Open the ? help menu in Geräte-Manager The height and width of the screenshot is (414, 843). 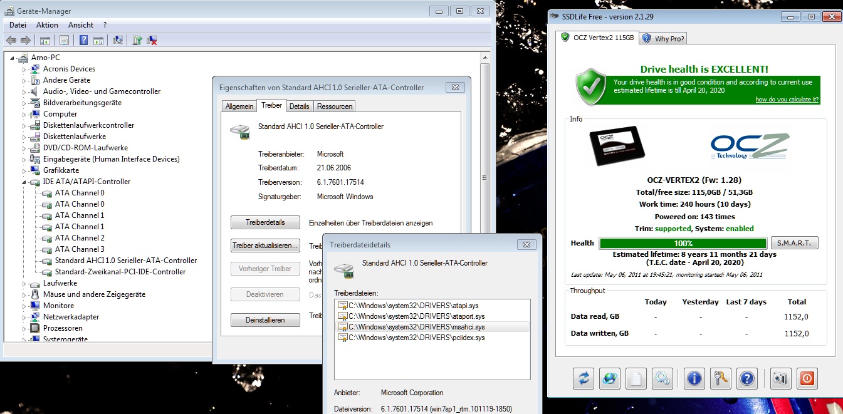pyautogui.click(x=105, y=25)
